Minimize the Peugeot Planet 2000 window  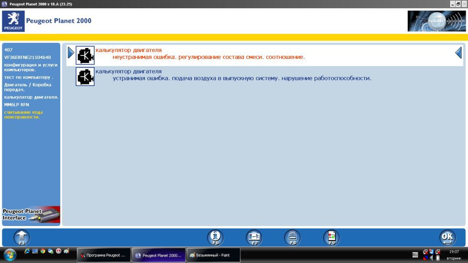[453, 4]
